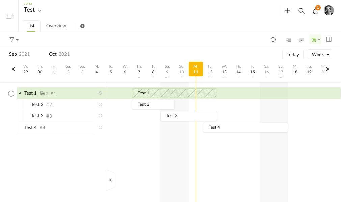
Task: Open the hamburger main menu
Action: 9,16
